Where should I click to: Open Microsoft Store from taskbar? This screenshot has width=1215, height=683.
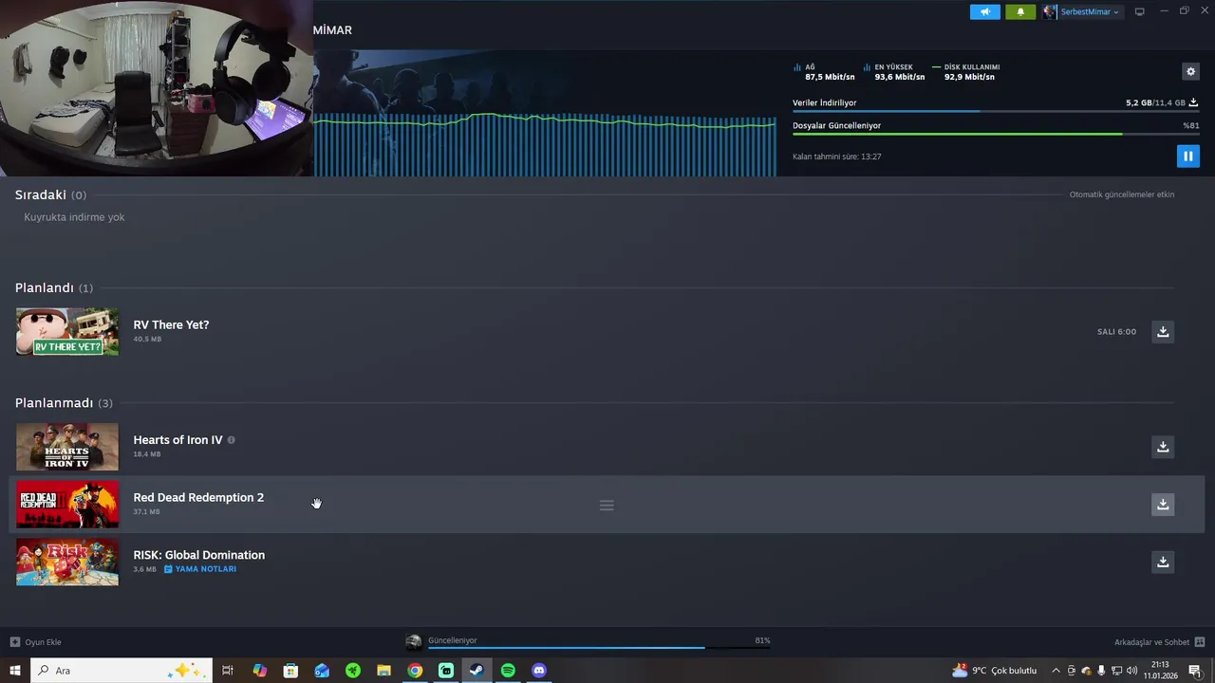pos(290,671)
